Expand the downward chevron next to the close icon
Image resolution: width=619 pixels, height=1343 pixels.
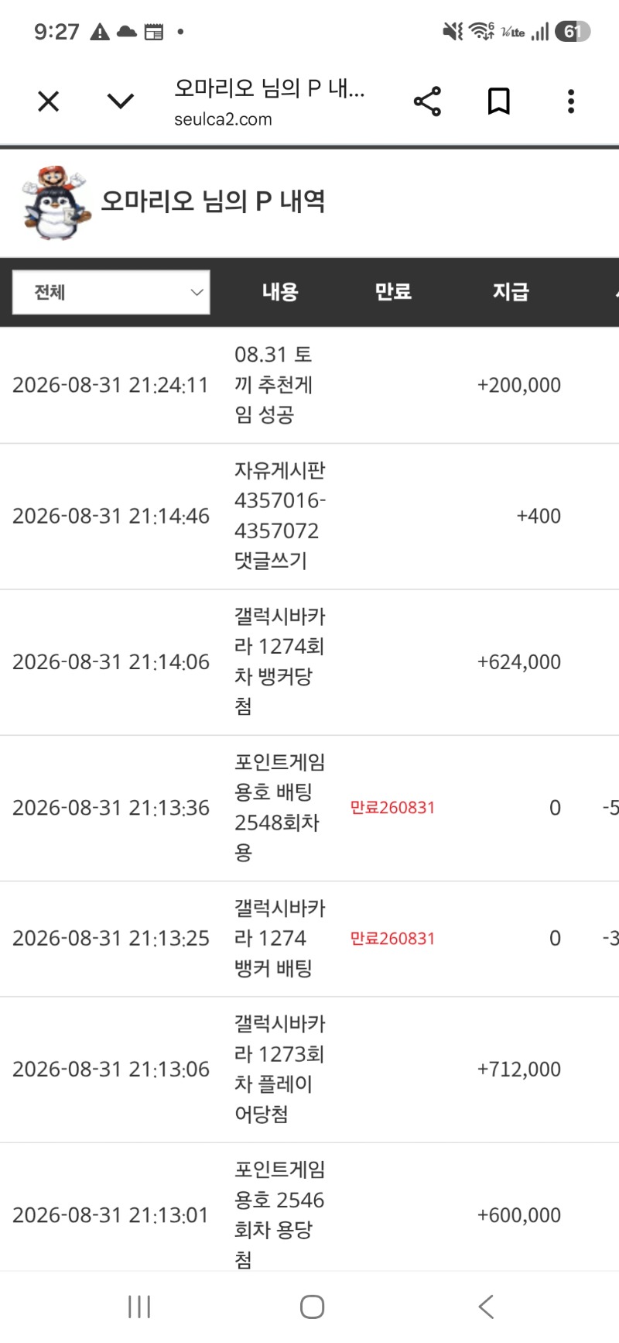pos(120,101)
